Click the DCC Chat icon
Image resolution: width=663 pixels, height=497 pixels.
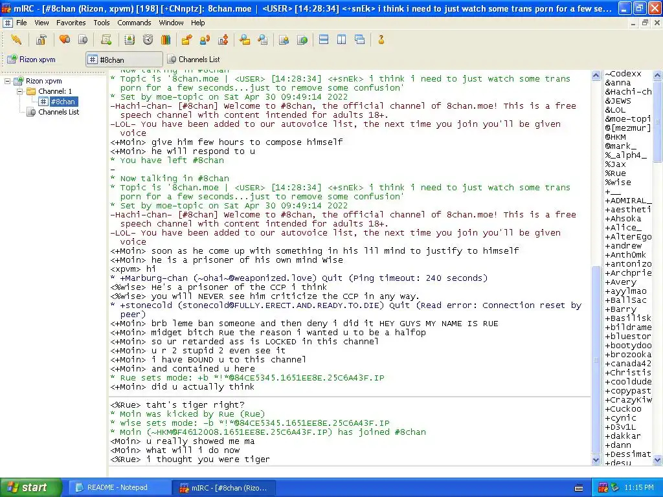(x=205, y=39)
